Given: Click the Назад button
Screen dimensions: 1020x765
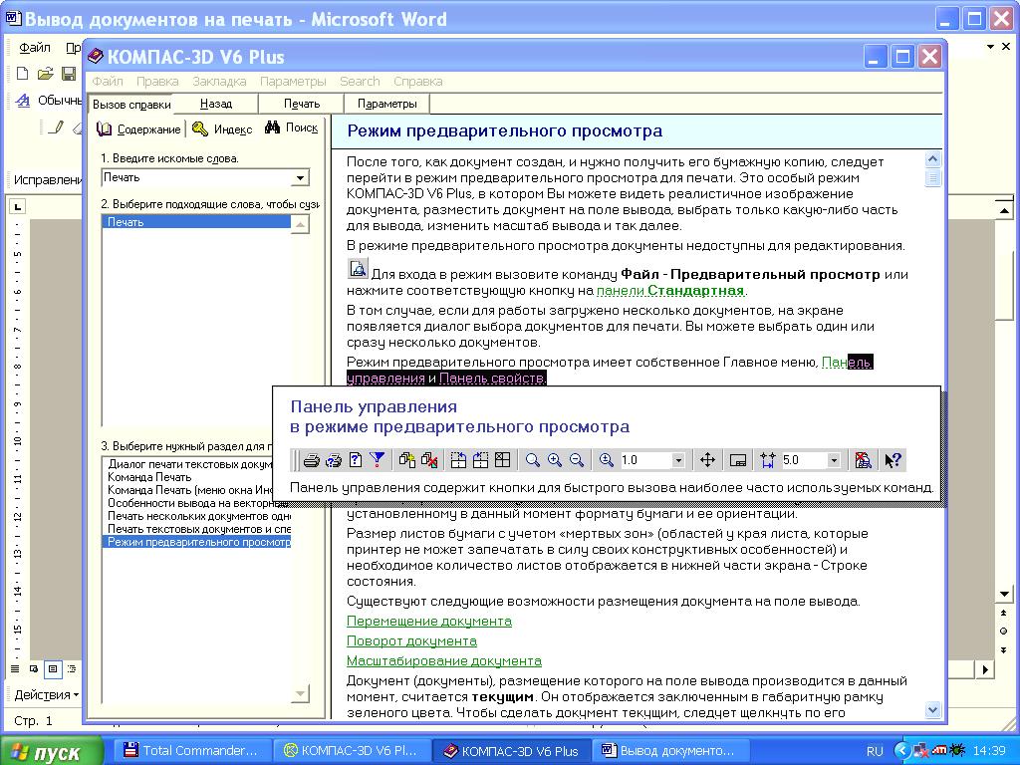Looking at the screenshot, I should 216,104.
